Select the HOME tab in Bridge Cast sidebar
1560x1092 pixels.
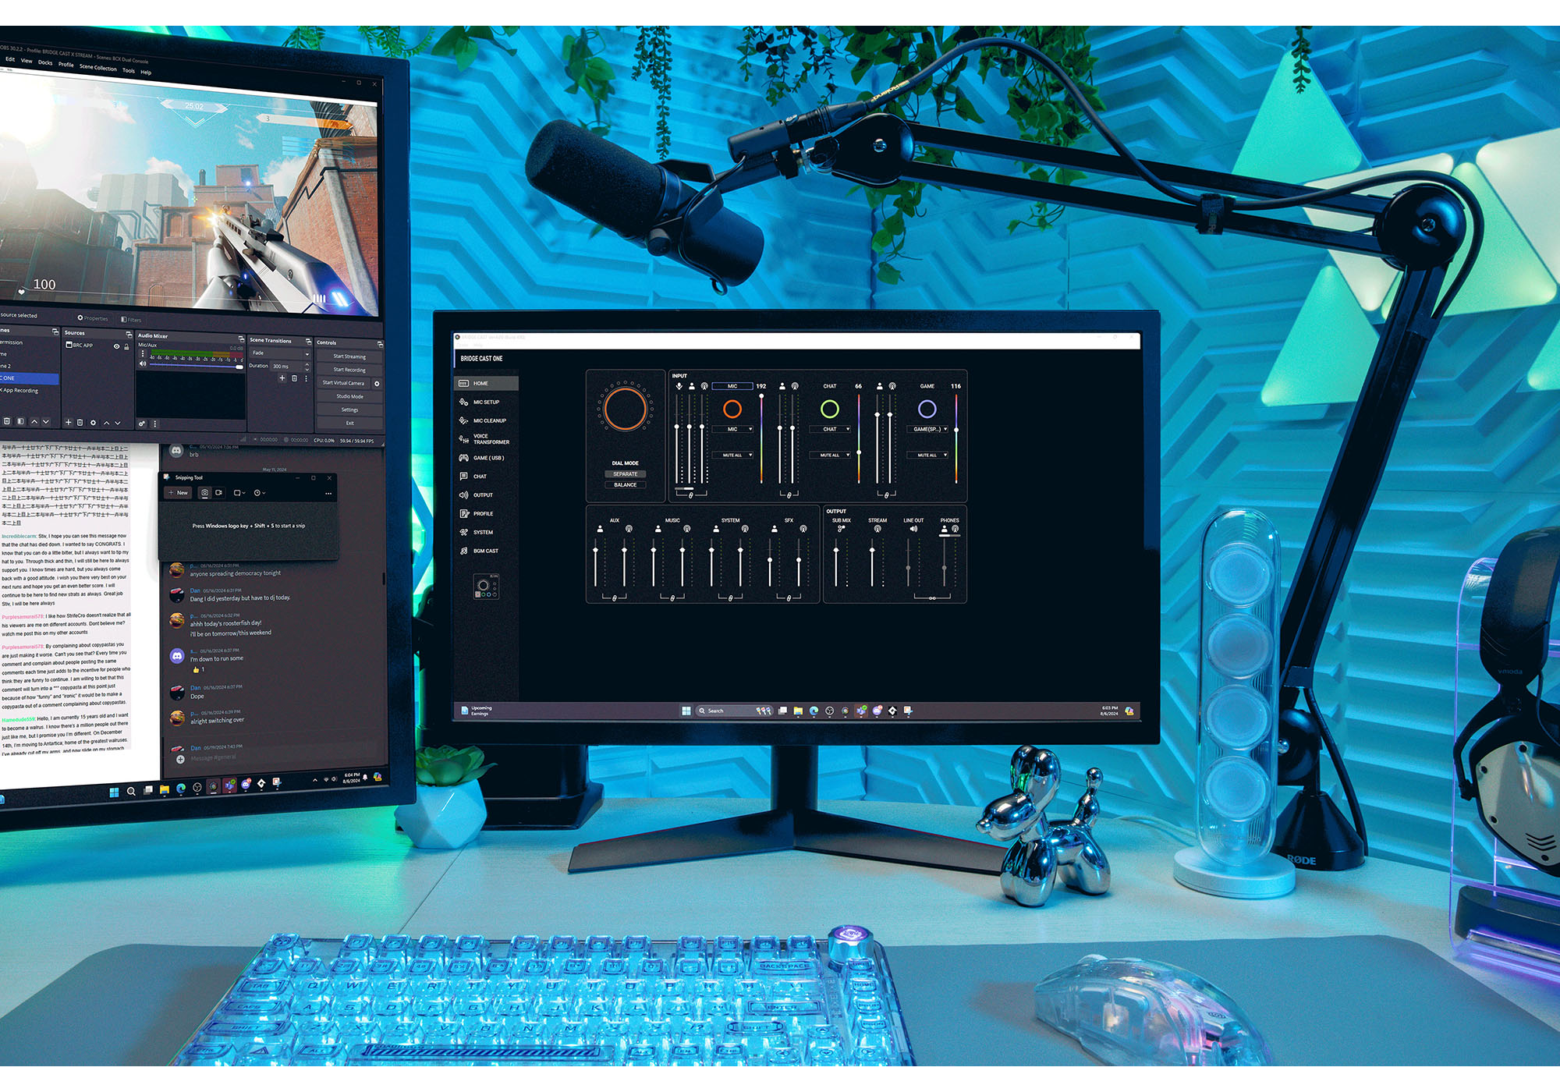[x=486, y=384]
